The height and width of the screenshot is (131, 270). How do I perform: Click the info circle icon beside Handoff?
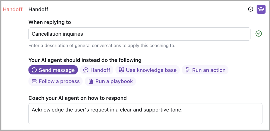tap(251, 9)
